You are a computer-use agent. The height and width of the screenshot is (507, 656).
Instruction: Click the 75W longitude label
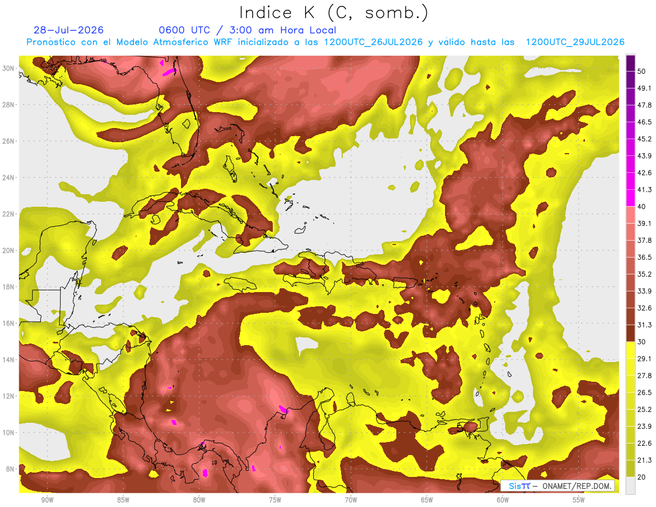click(275, 500)
